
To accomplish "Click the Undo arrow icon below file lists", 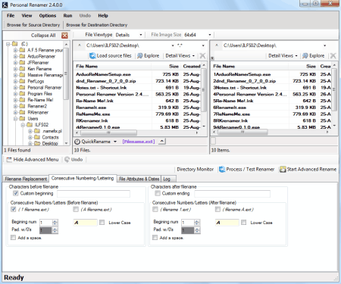I will (67, 160).
